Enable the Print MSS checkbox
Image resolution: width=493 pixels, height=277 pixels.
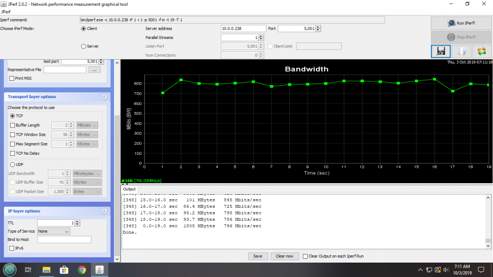pyautogui.click(x=12, y=78)
